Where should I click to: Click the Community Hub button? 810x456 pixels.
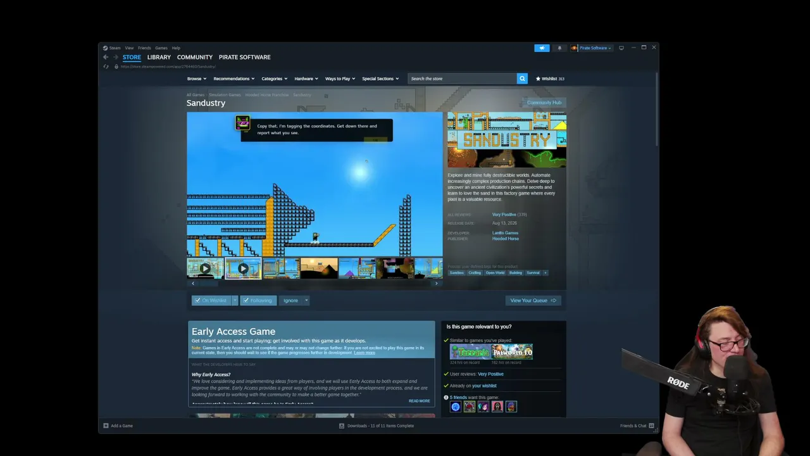click(544, 103)
